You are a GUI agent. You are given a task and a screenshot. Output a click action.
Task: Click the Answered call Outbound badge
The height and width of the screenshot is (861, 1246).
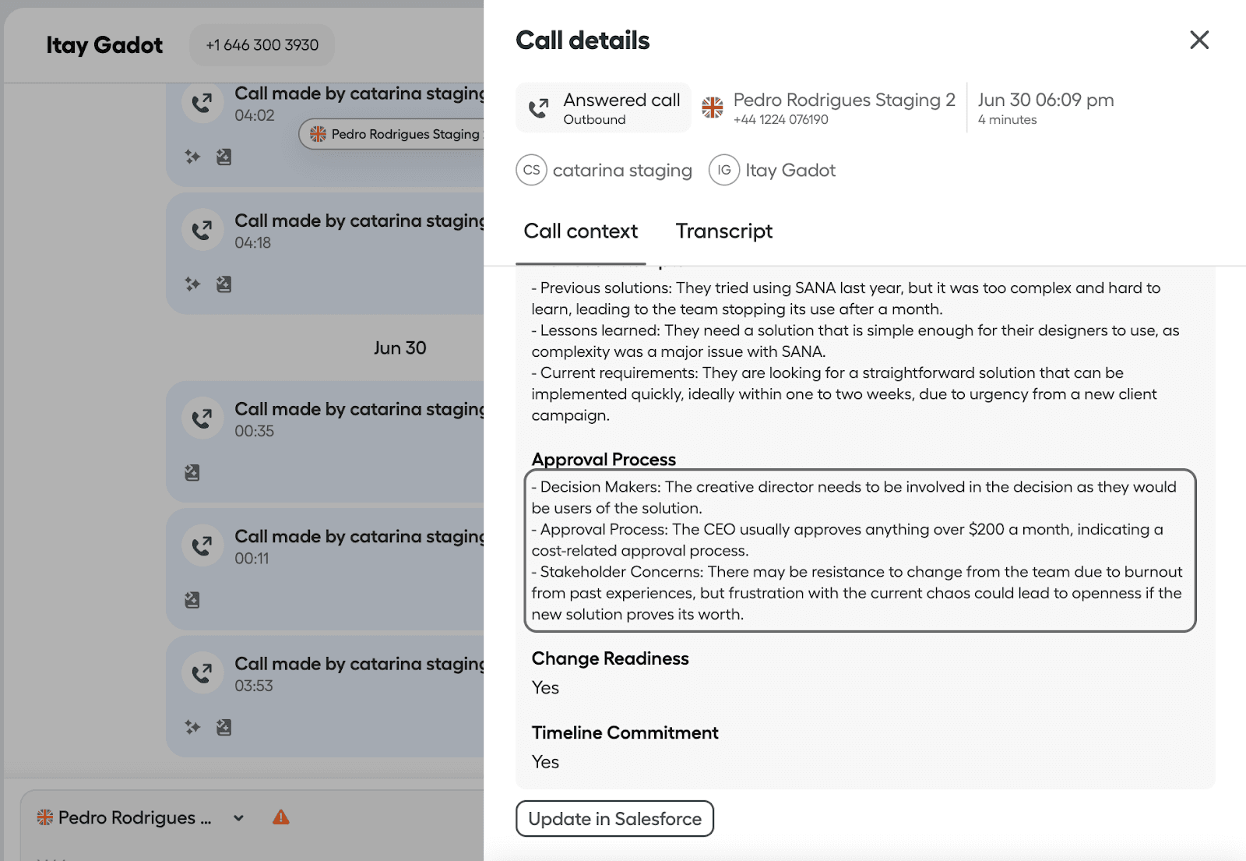point(604,108)
